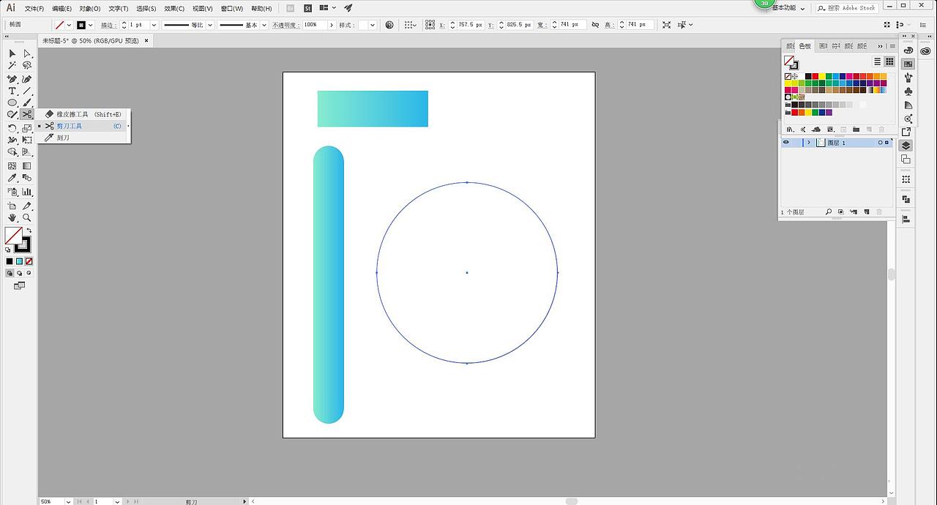The width and height of the screenshot is (937, 505).
Task: Open the 样式 graphic style dropdown
Action: point(373,25)
